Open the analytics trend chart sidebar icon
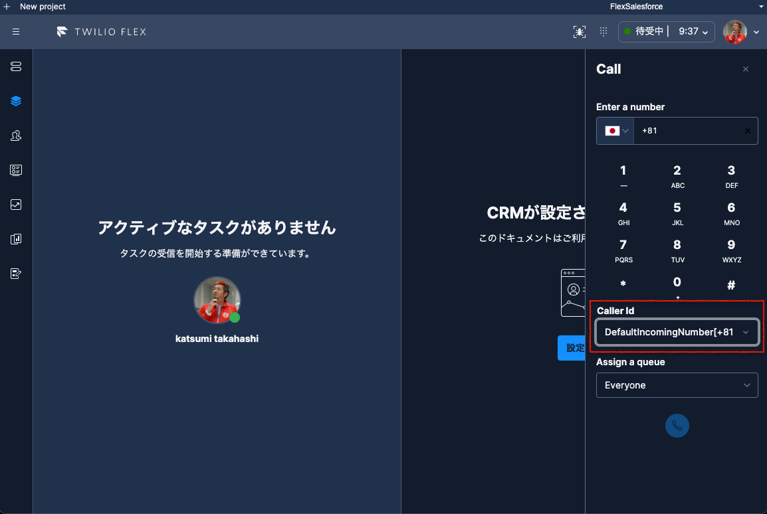 16,205
